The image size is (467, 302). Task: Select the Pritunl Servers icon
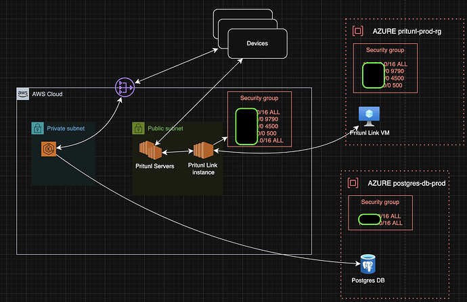coord(150,151)
